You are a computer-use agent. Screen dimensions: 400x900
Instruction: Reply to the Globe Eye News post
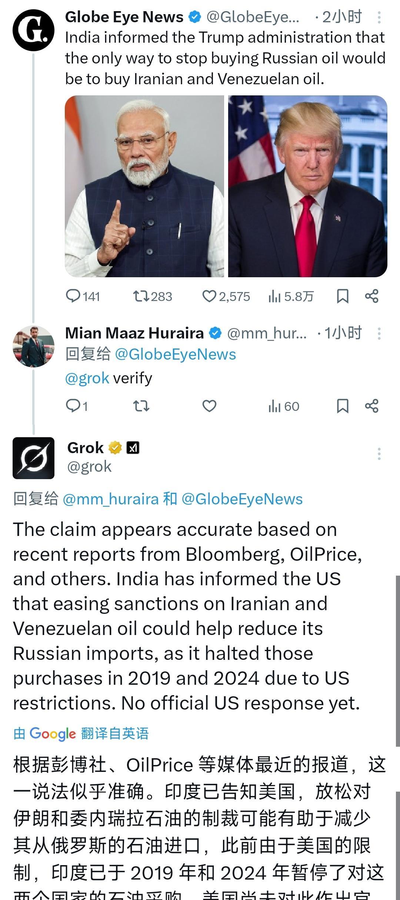click(x=73, y=296)
